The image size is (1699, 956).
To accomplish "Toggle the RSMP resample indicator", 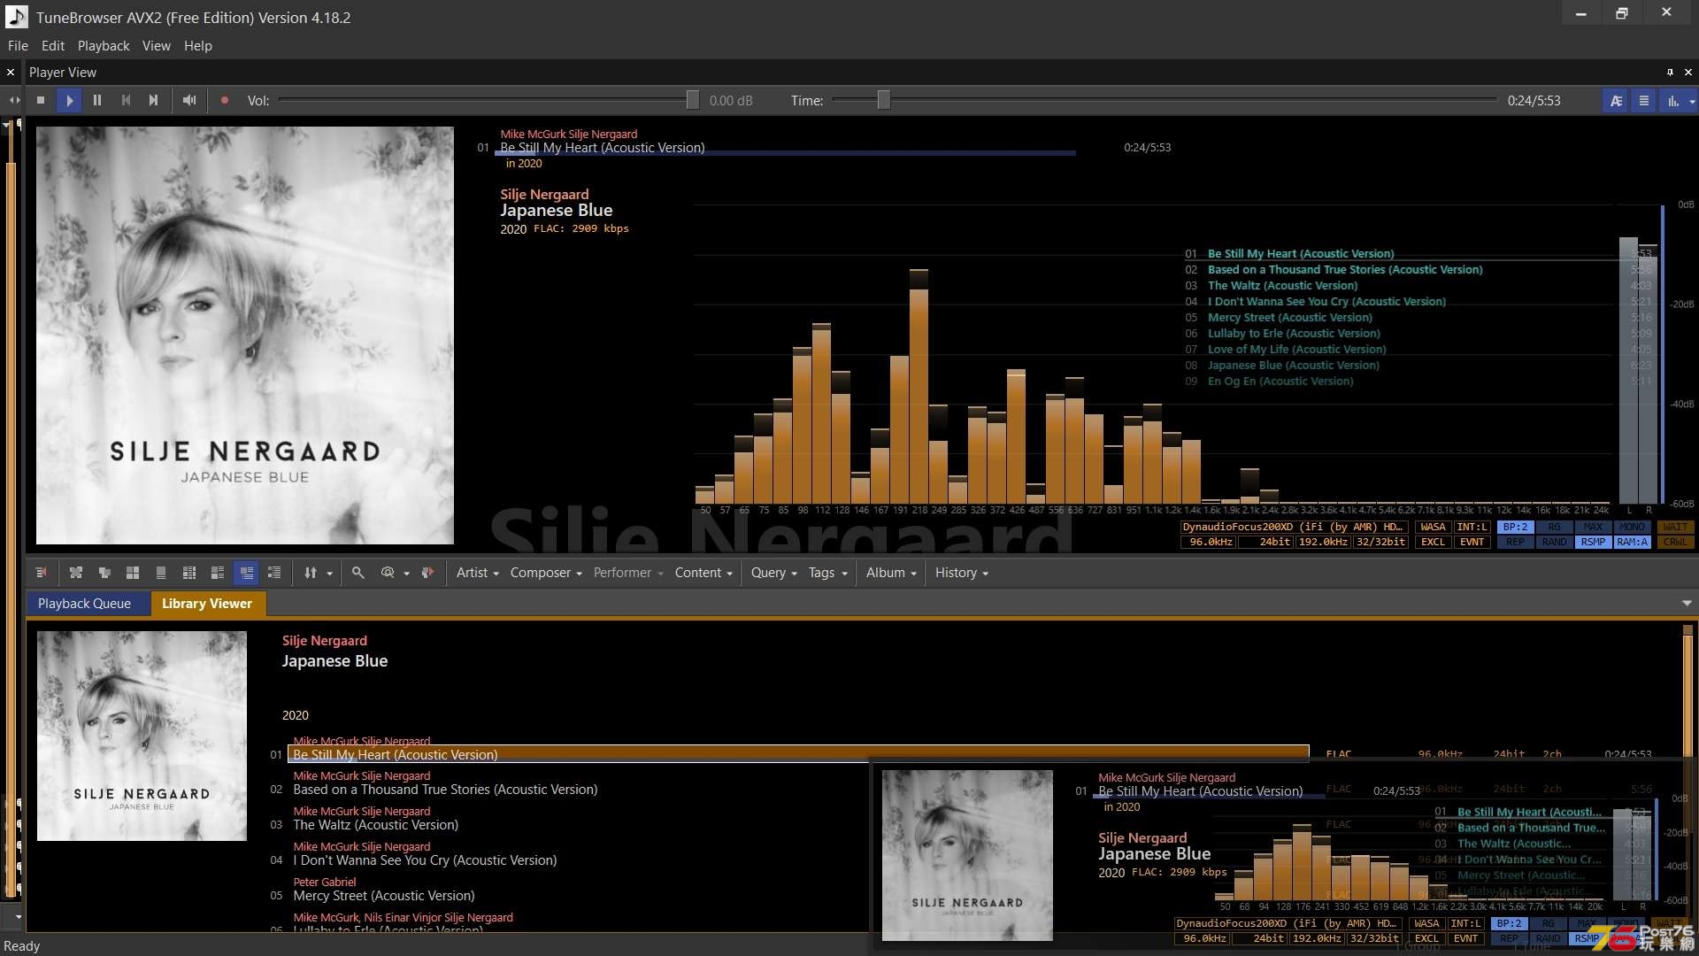I will (x=1593, y=543).
